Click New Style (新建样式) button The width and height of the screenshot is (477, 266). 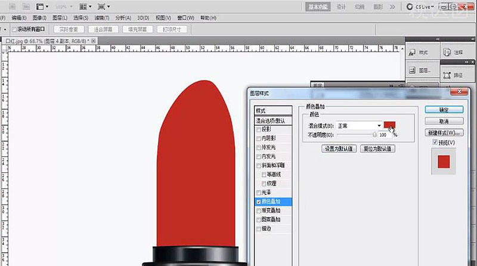(444, 132)
